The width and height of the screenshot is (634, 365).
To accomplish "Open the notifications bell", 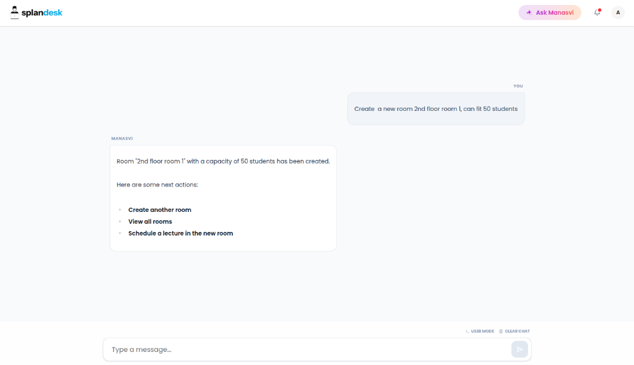I will [x=597, y=12].
